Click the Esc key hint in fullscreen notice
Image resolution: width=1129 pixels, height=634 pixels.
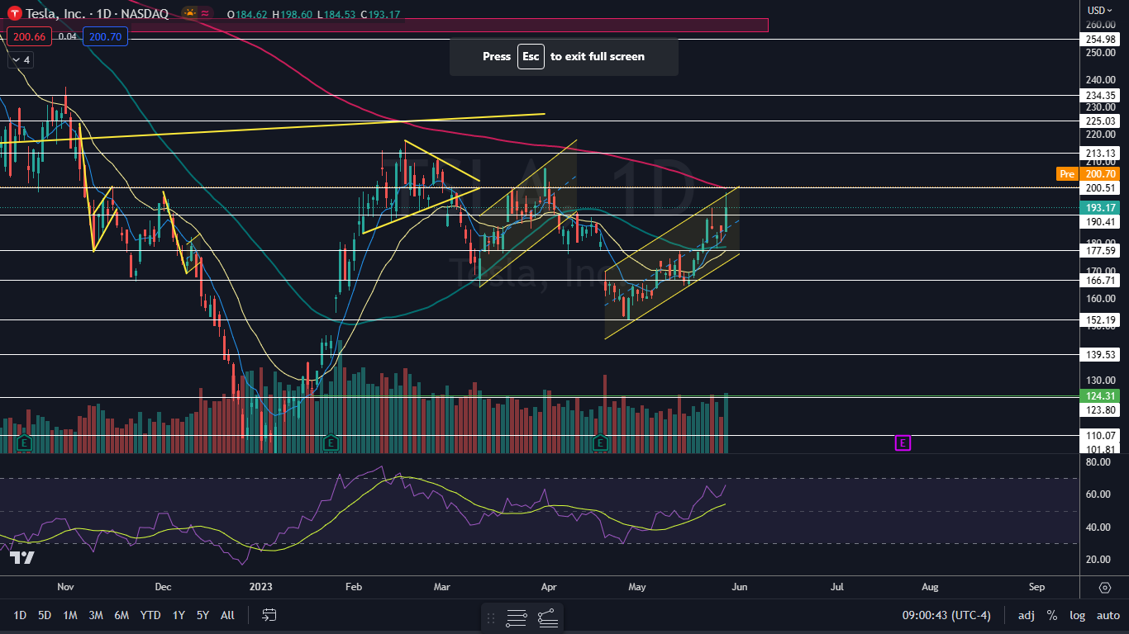click(531, 57)
